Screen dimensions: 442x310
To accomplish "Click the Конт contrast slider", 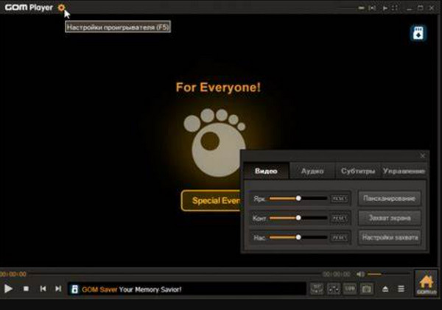I will pos(298,218).
